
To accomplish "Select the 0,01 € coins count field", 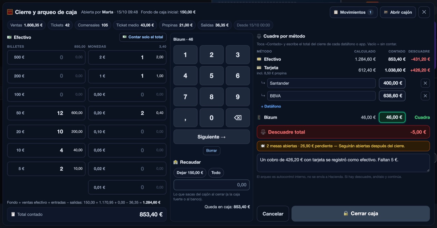I will pyautogui.click(x=127, y=187).
